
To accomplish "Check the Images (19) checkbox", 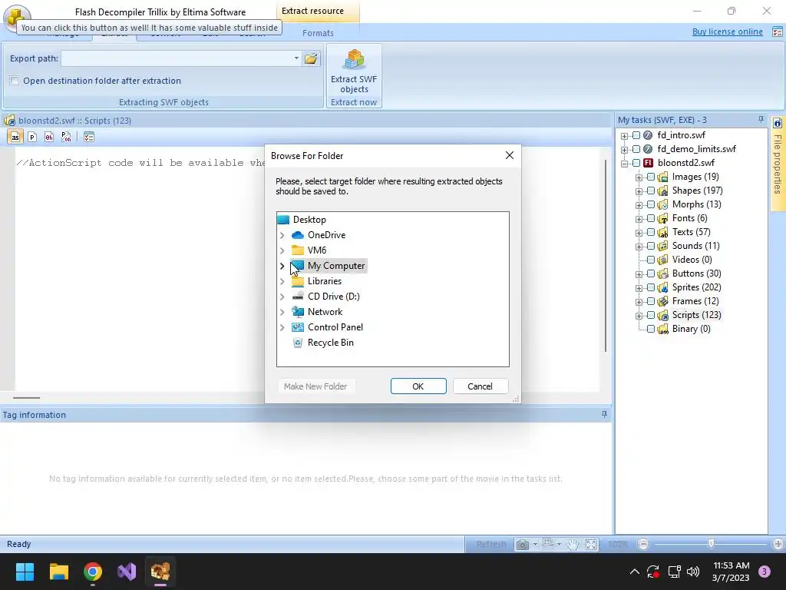I will [x=651, y=177].
